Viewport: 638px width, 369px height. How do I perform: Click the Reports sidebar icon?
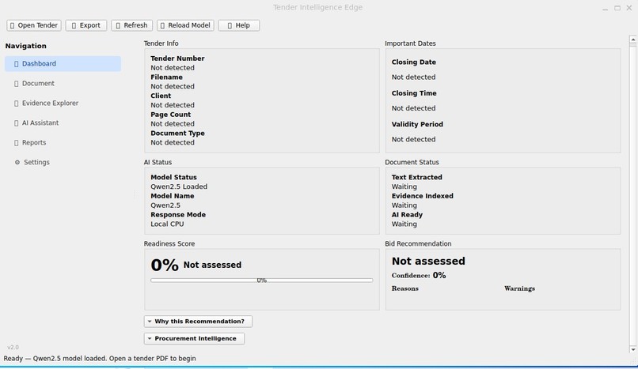click(x=17, y=143)
